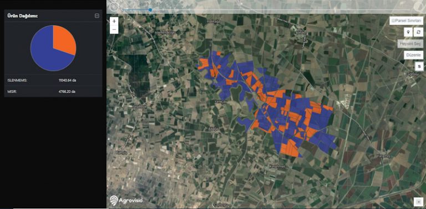Click the Hepsini Seç button
426x209 pixels.
click(410, 43)
